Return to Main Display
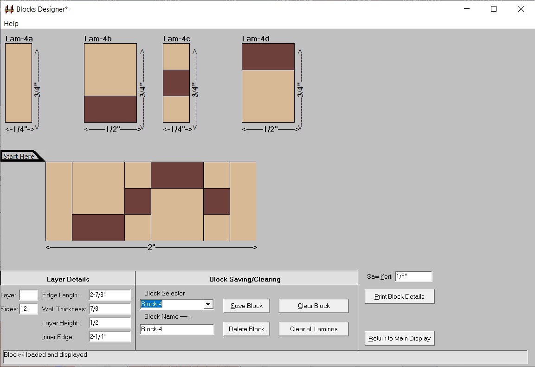 (x=399, y=338)
